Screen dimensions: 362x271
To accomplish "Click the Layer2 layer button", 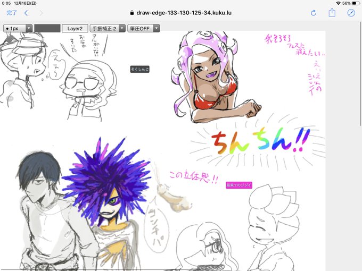I will click(x=75, y=28).
